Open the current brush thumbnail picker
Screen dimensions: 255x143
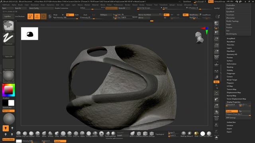8,26
